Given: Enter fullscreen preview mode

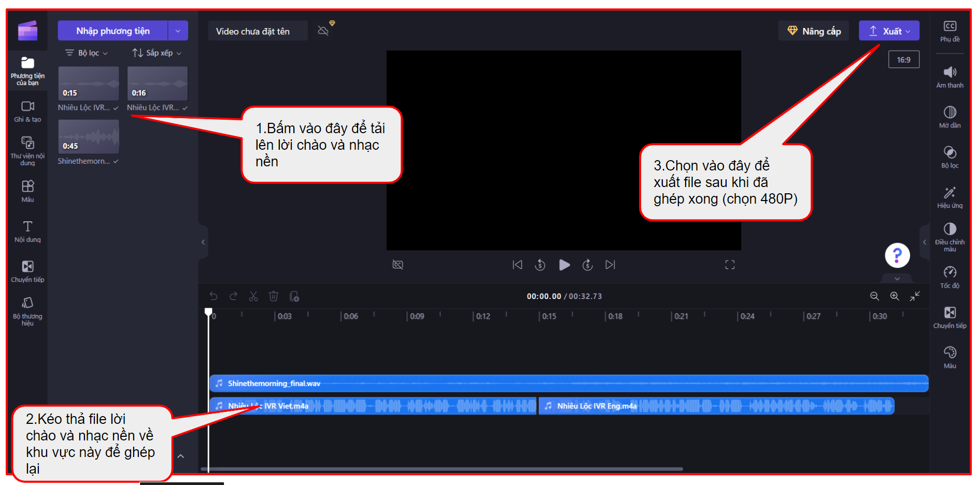Looking at the screenshot, I should [x=730, y=265].
